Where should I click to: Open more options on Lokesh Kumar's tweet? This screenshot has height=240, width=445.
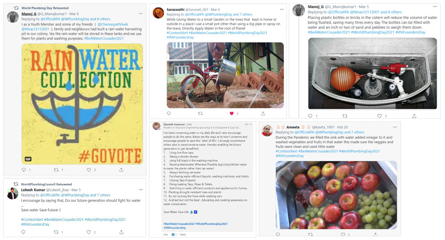pyautogui.click(x=141, y=189)
